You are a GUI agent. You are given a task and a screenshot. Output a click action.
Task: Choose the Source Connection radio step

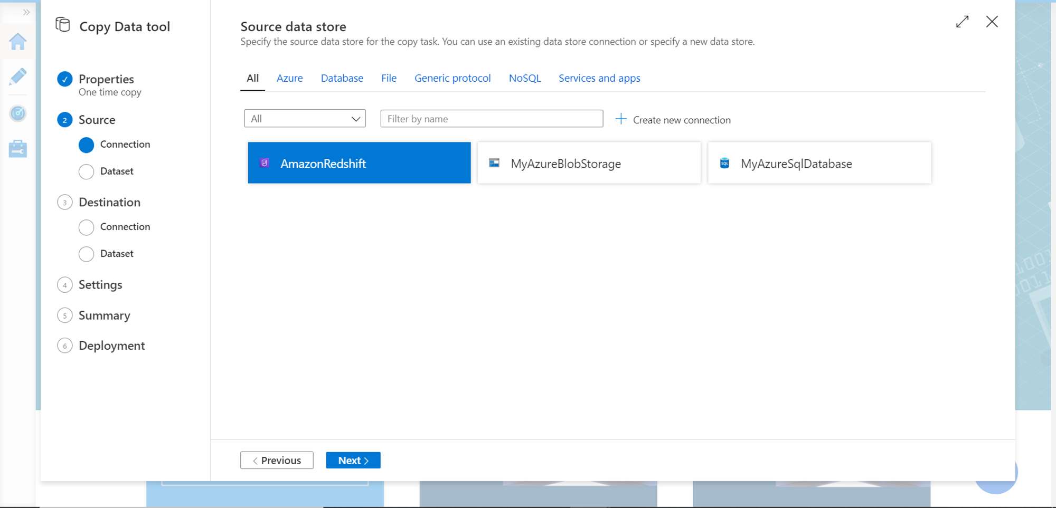87,145
